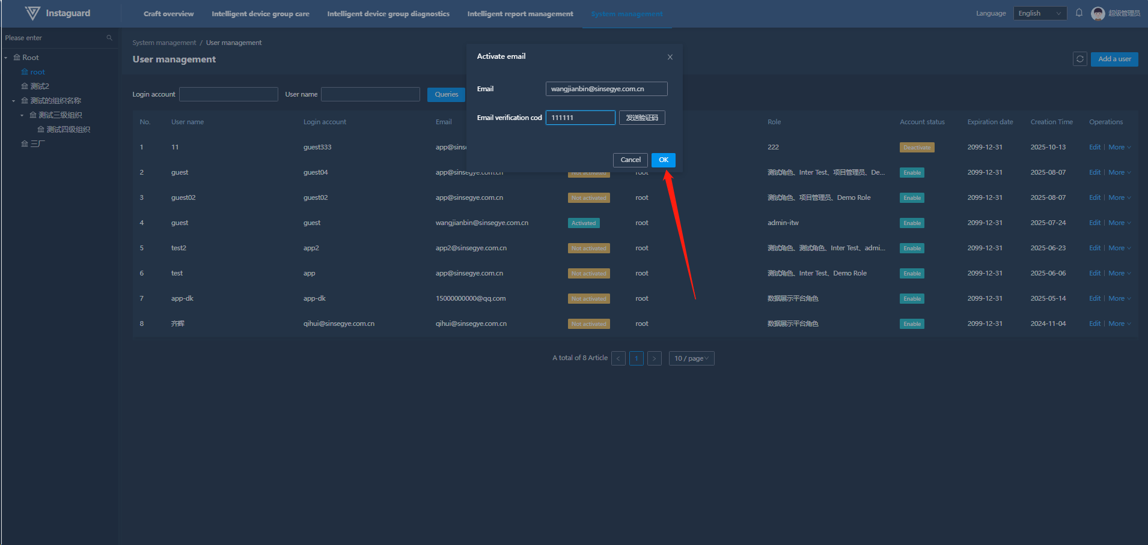Select the 三厂 organization node
The image size is (1148, 545).
coord(37,143)
